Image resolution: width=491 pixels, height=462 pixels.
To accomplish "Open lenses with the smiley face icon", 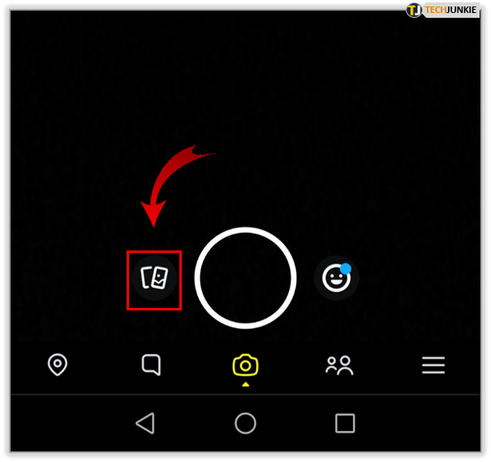I will point(336,278).
